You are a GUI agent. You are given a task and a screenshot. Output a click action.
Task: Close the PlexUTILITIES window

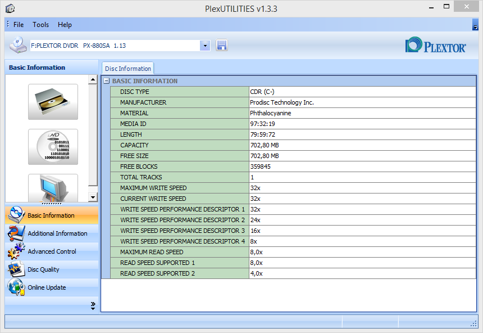click(467, 7)
